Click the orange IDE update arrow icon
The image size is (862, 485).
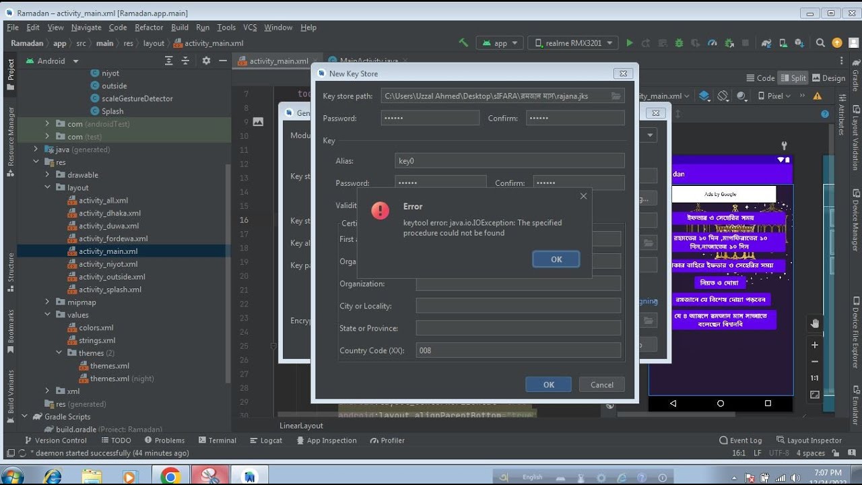837,43
